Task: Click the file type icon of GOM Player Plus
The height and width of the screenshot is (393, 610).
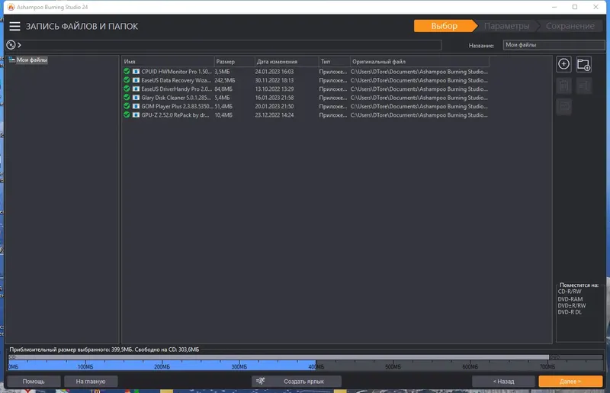Action: [x=136, y=106]
